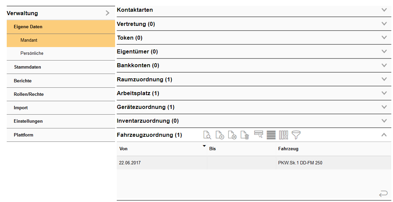Delete the selected Fahrzeugzuordnung entry

pyautogui.click(x=245, y=135)
